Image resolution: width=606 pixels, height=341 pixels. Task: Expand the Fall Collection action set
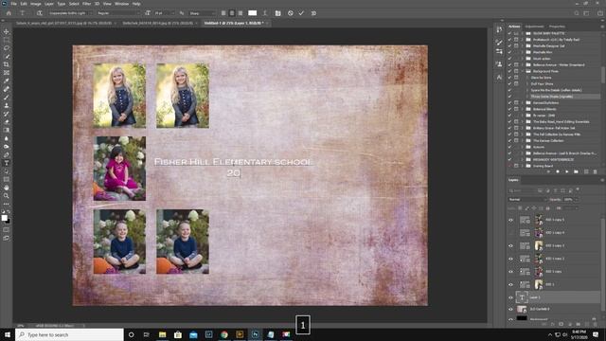[523, 135]
